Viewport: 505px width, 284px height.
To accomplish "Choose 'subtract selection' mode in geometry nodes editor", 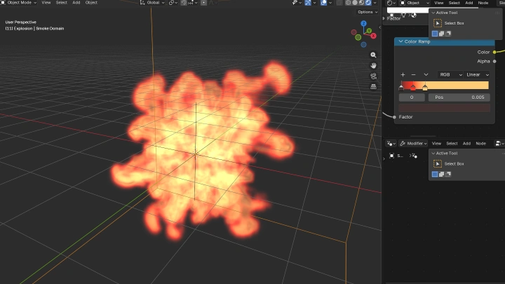I will [448, 174].
